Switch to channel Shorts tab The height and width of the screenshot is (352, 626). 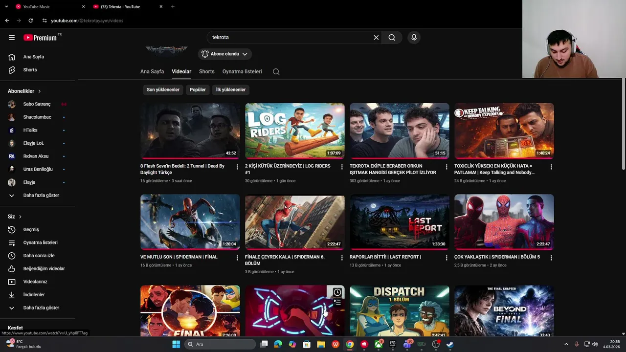(x=207, y=72)
